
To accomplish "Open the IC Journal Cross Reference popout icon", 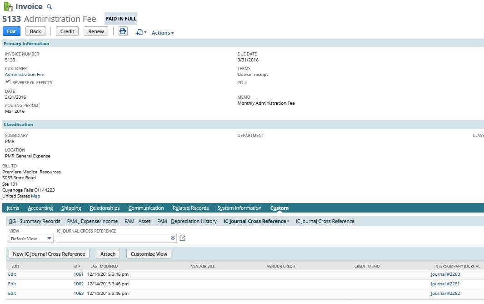I will [x=183, y=238].
